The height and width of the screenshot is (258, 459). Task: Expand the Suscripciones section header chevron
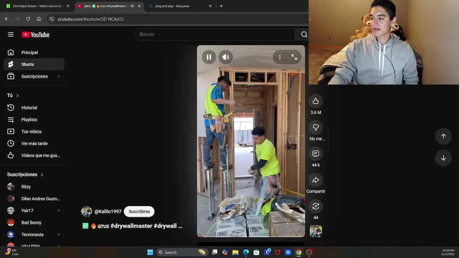click(x=42, y=175)
